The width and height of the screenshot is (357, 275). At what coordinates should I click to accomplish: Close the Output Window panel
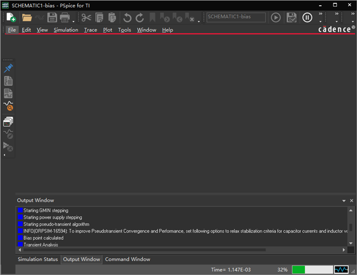tap(351, 200)
